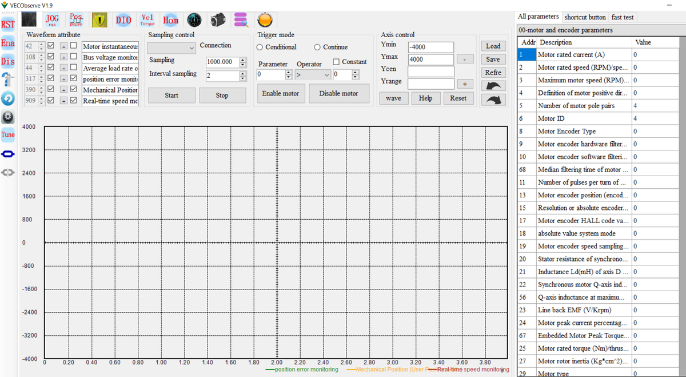Click the Stop sampling button
686x377 pixels.
pos(222,95)
